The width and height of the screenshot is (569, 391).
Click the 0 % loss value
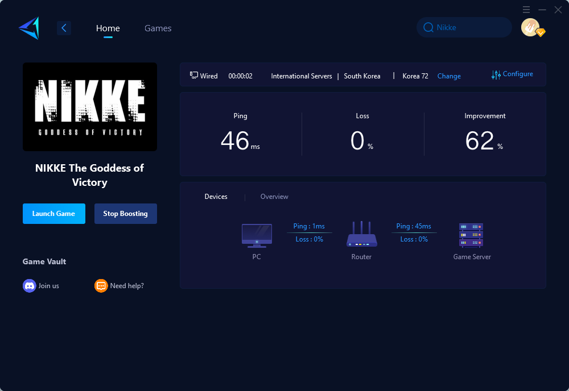362,140
